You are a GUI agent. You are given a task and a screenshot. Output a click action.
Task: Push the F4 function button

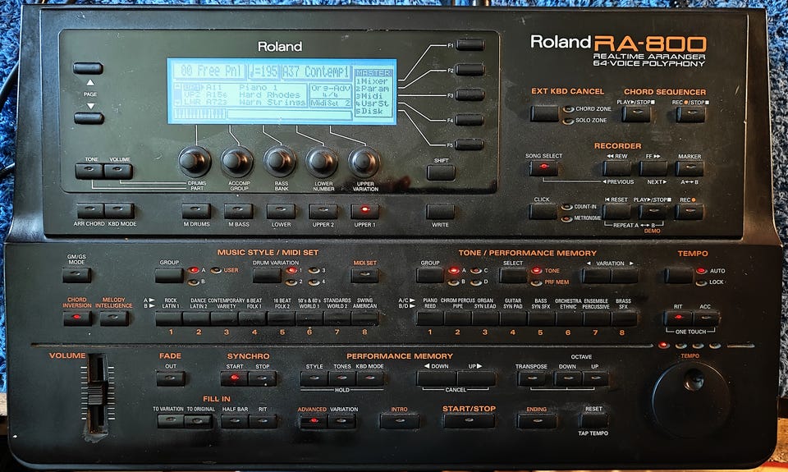click(470, 120)
